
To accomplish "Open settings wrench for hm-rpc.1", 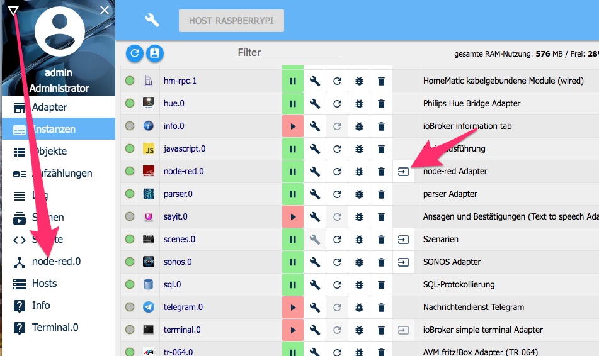I will coord(315,81).
